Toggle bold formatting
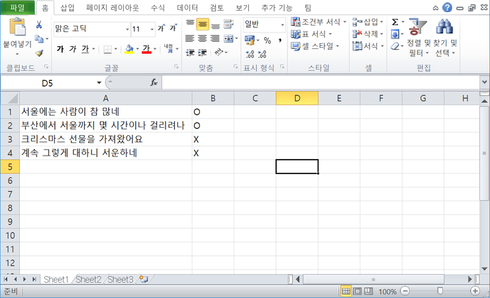The height and width of the screenshot is (298, 490). (60, 49)
